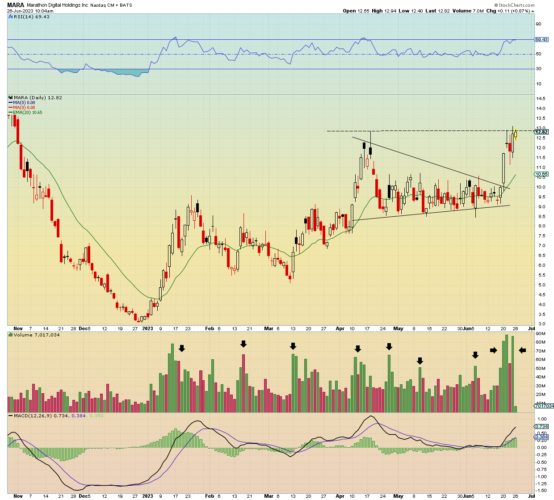Click the Nasdaq CM + BATS exchange label
Screen dimensions: 554x500
[111, 5]
